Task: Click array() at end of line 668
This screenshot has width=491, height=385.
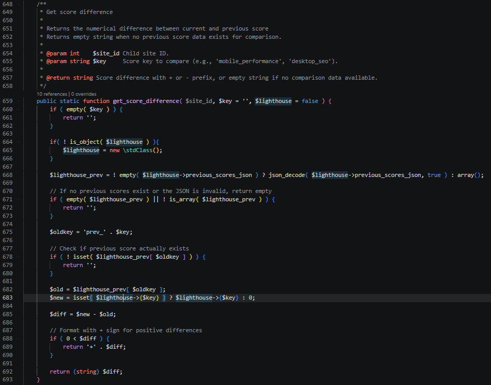Action: 470,175
